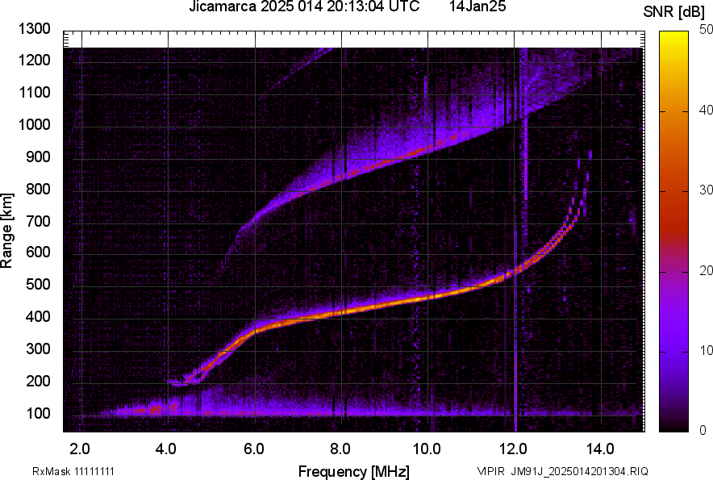Click the range tick label '1000'
Screen dimensions: 713x480
(34, 124)
